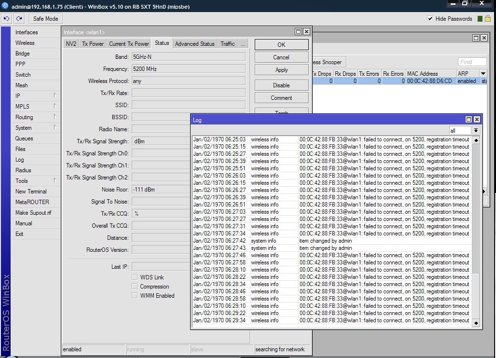Select log entry at 06:27:42 system info
Viewport: 496px width, 358px height.
coord(332,241)
